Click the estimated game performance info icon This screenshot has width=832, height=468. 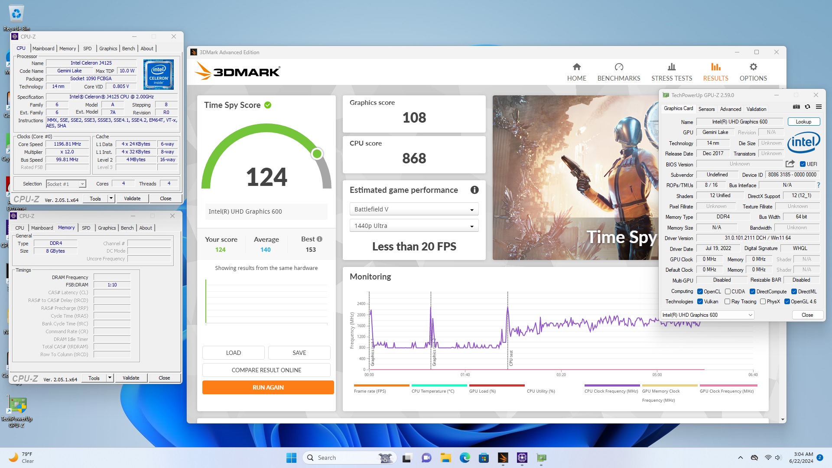coord(474,190)
